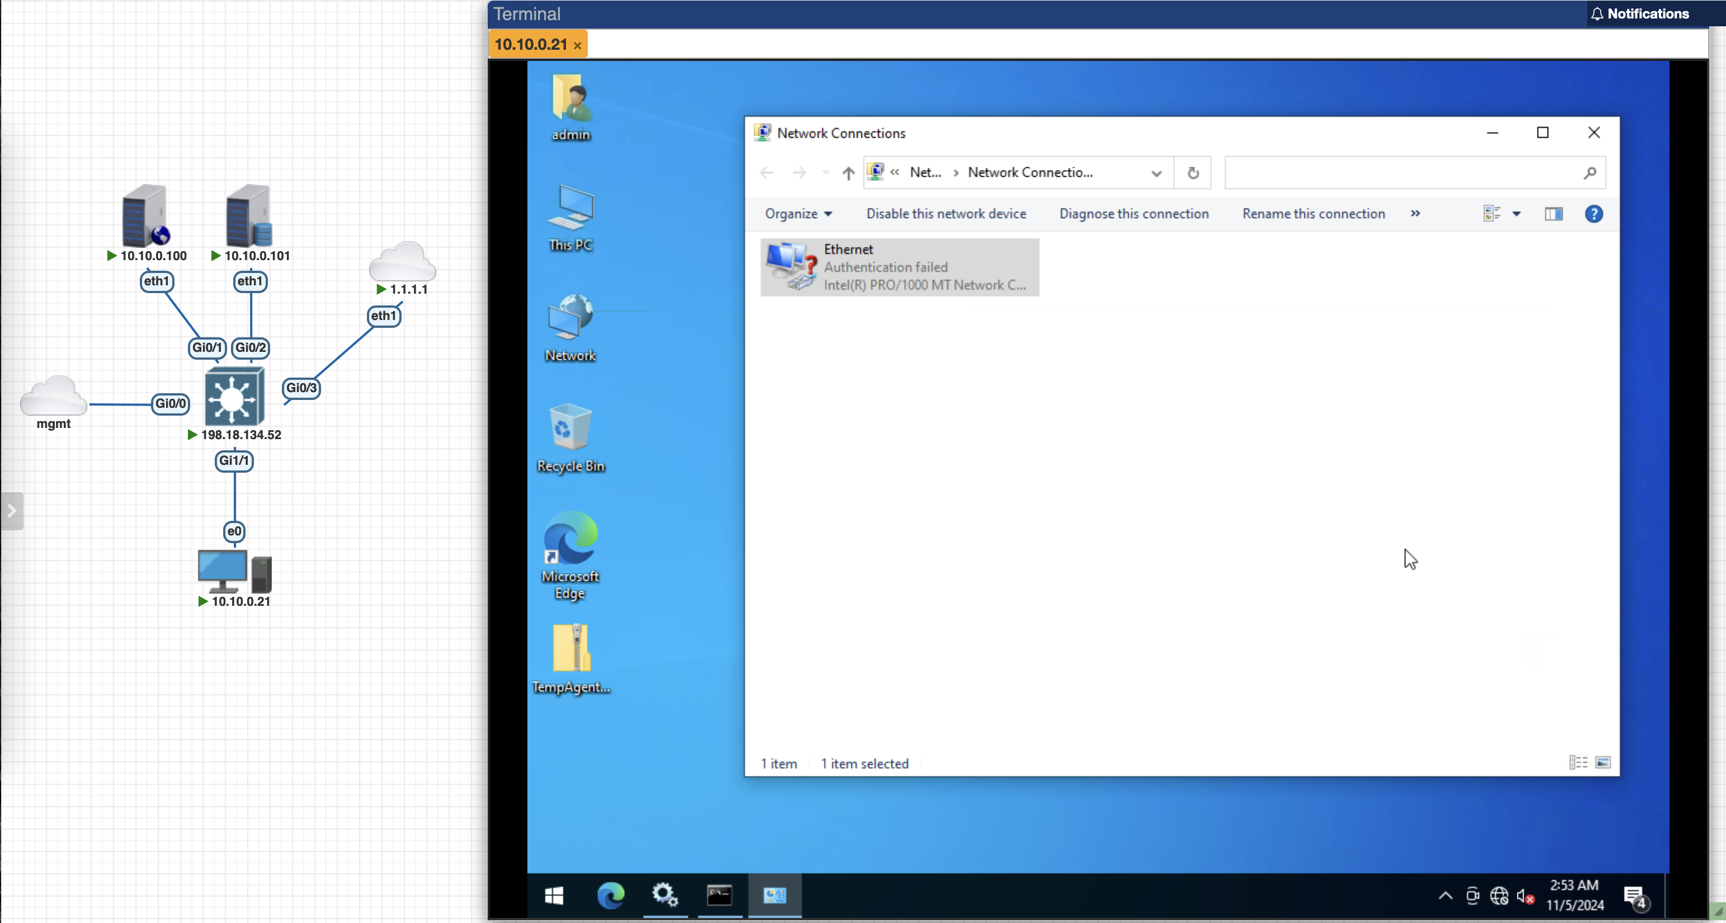Select the 10.10.0.21 terminal tab

coord(531,44)
